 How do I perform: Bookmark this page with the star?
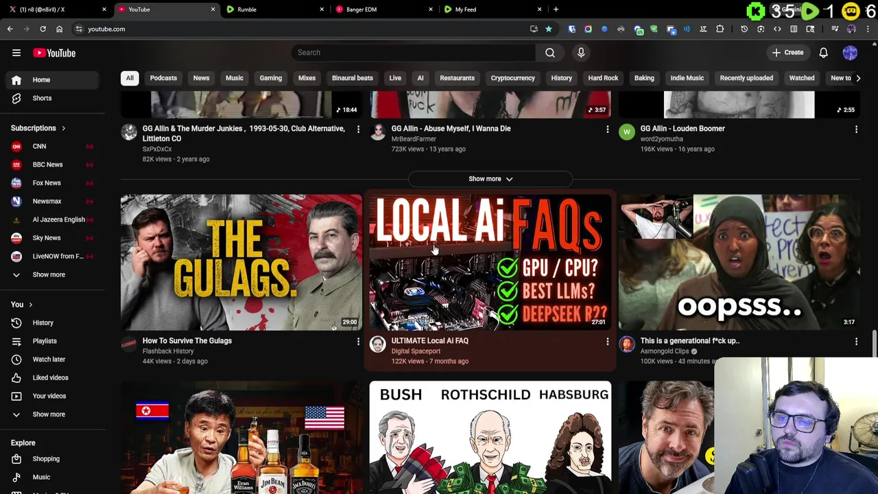[x=549, y=29]
